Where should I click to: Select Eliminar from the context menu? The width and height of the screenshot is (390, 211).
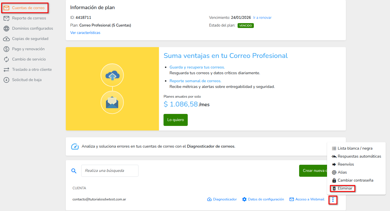pos(345,188)
